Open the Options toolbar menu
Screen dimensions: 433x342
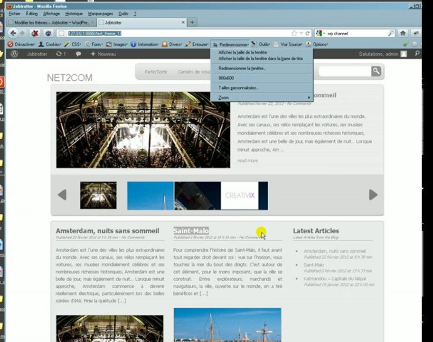(x=317, y=44)
